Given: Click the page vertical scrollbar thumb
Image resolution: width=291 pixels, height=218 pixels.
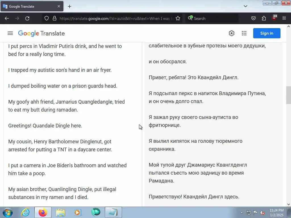Looking at the screenshot, I should point(288,95).
